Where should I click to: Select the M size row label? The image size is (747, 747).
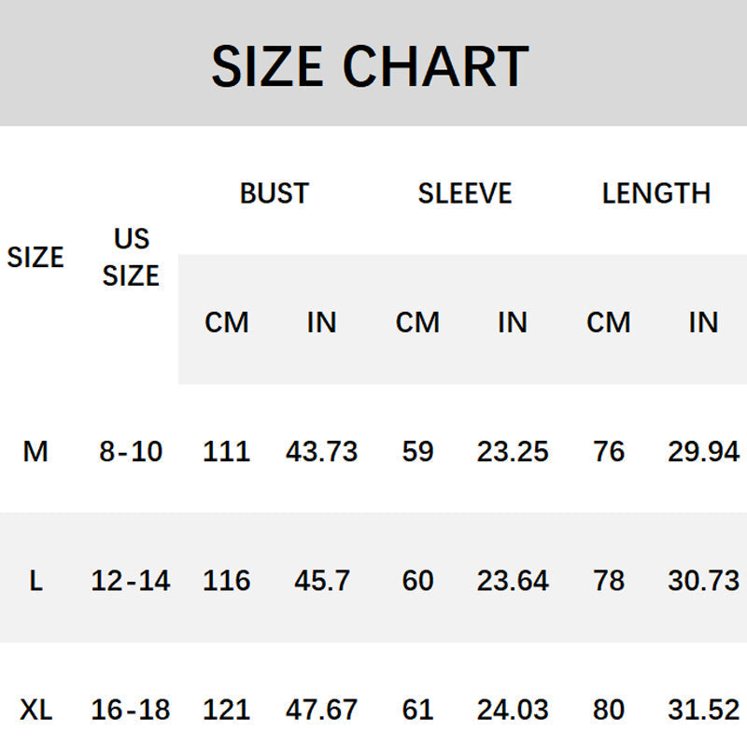[x=35, y=451]
